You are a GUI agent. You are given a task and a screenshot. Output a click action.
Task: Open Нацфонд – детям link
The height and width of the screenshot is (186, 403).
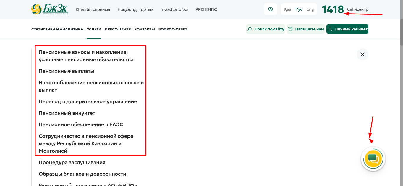[135, 9]
